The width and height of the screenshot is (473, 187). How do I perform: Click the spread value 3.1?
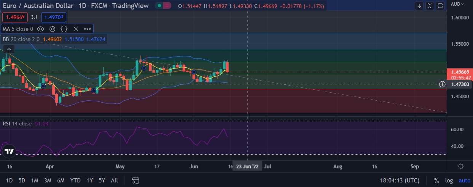tap(34, 17)
